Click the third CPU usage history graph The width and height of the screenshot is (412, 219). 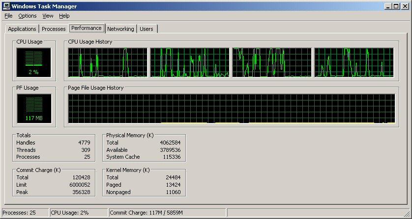[x=272, y=63]
